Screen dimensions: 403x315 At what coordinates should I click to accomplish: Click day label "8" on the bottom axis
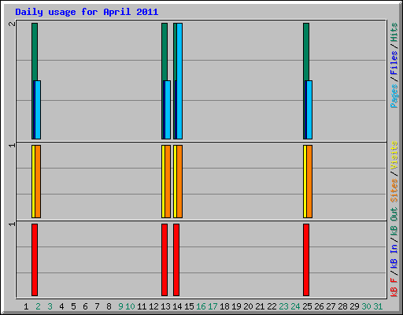point(109,306)
